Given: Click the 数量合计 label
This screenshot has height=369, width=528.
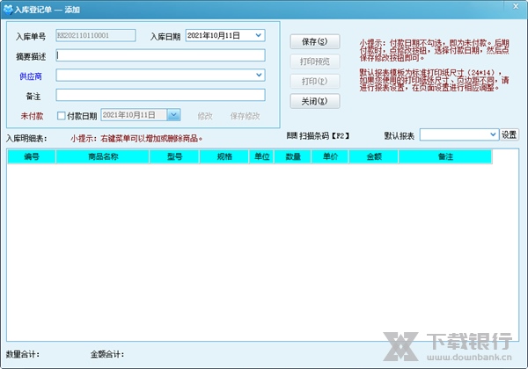Looking at the screenshot, I should 23,354.
